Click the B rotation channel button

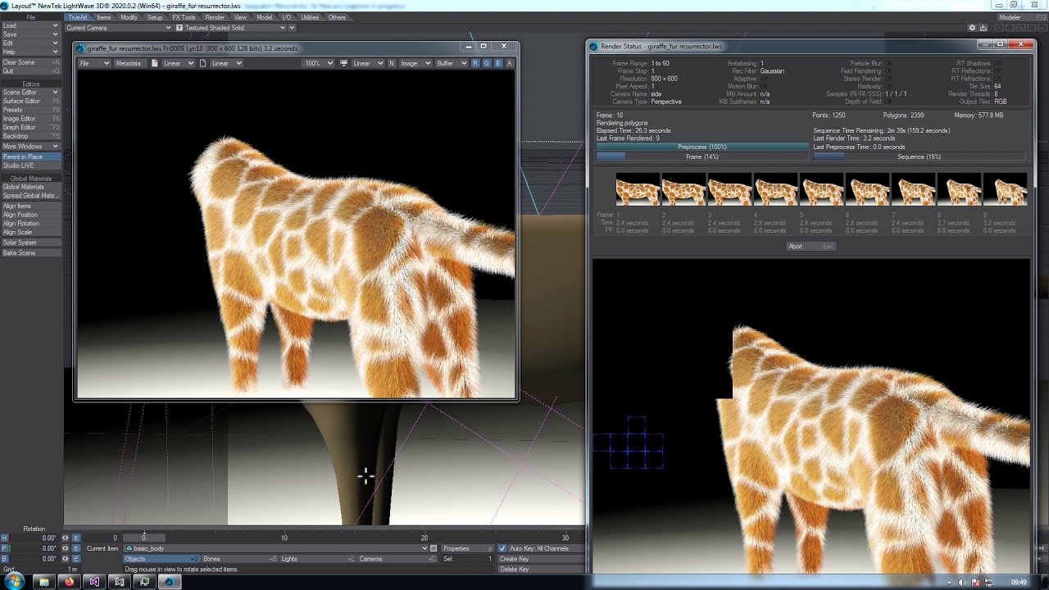click(x=5, y=559)
